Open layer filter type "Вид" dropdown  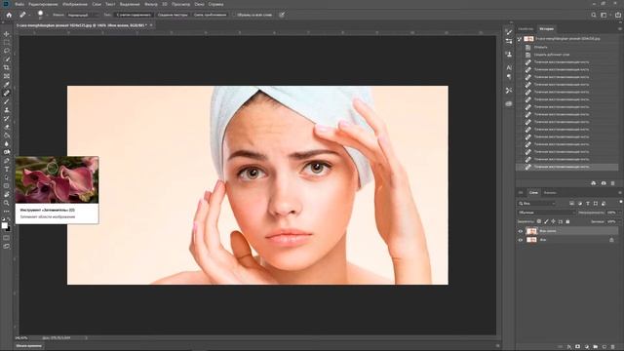tap(536, 204)
